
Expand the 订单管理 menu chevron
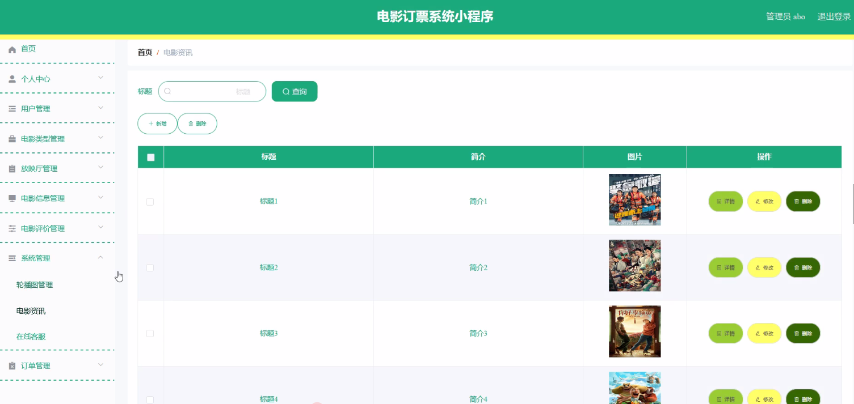point(100,364)
